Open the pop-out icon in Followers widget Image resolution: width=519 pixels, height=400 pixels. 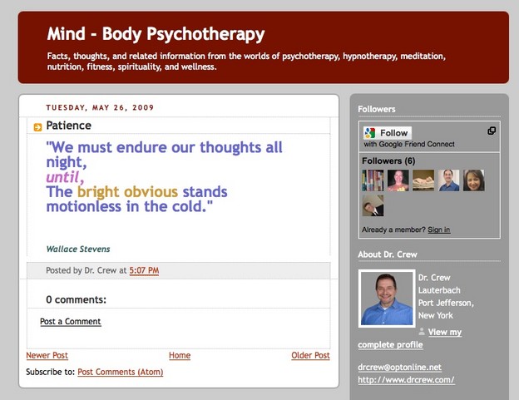(492, 131)
